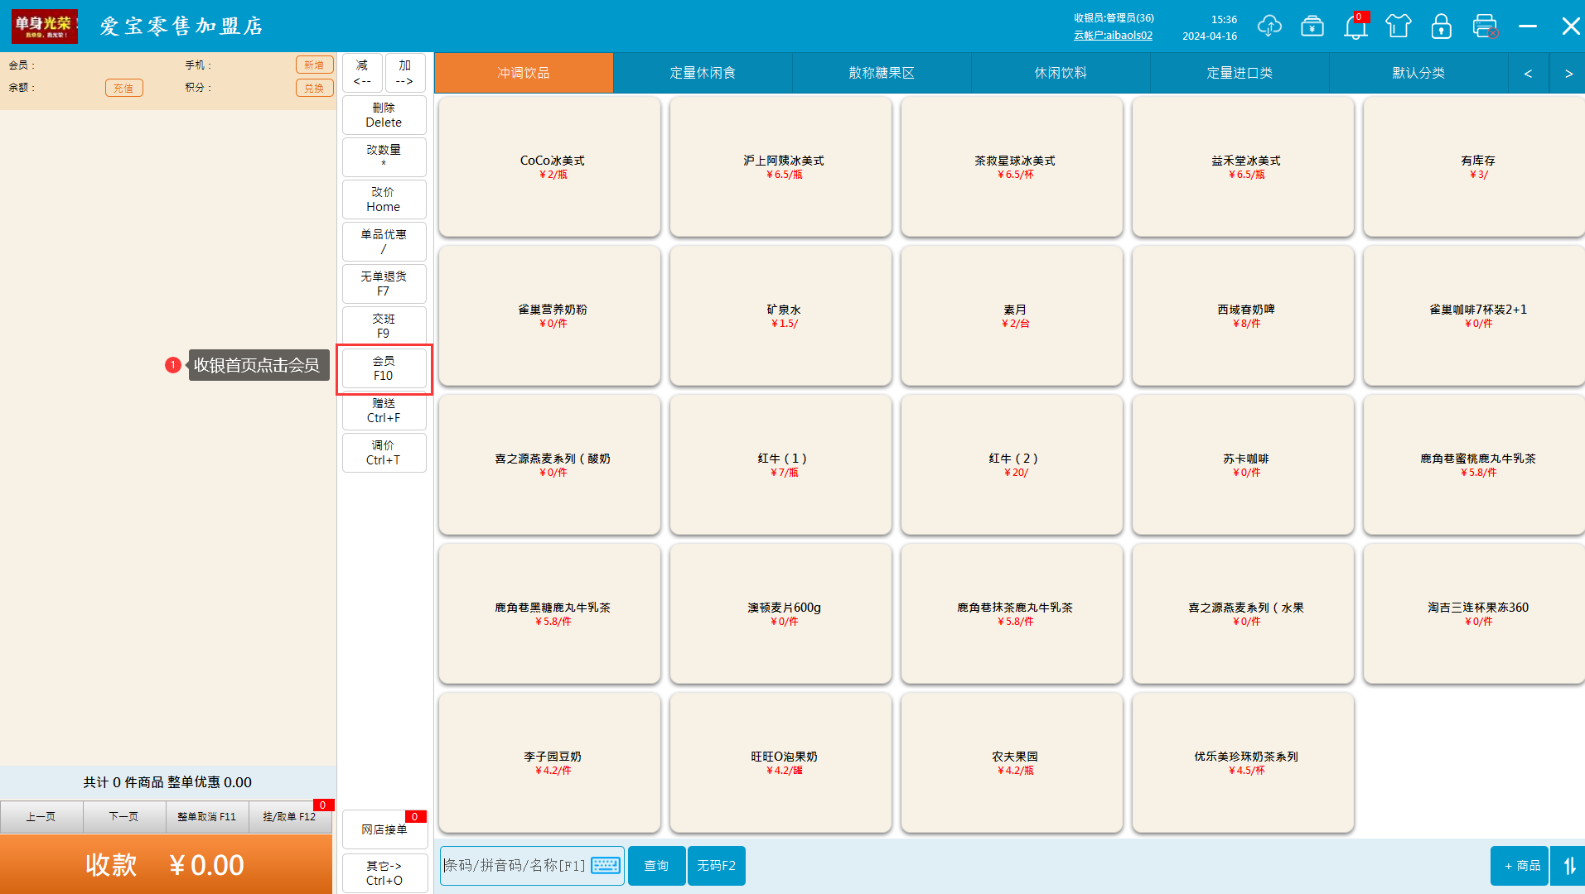Click 整单取消 F11 button

[207, 817]
